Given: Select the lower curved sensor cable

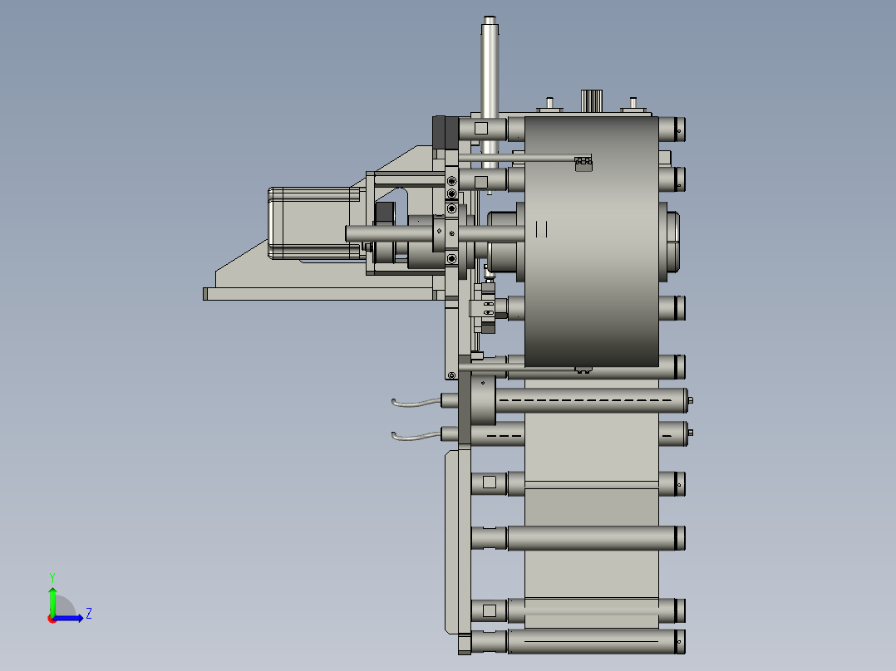Looking at the screenshot, I should (416, 437).
